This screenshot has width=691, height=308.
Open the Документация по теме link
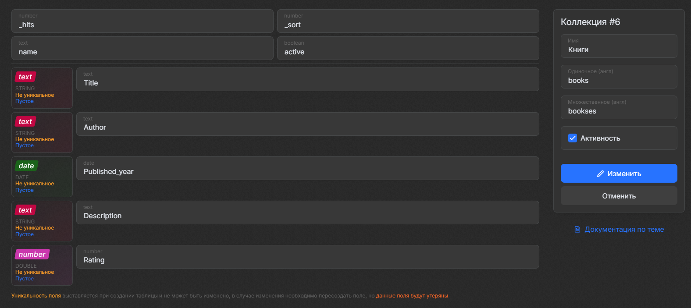pyautogui.click(x=624, y=230)
